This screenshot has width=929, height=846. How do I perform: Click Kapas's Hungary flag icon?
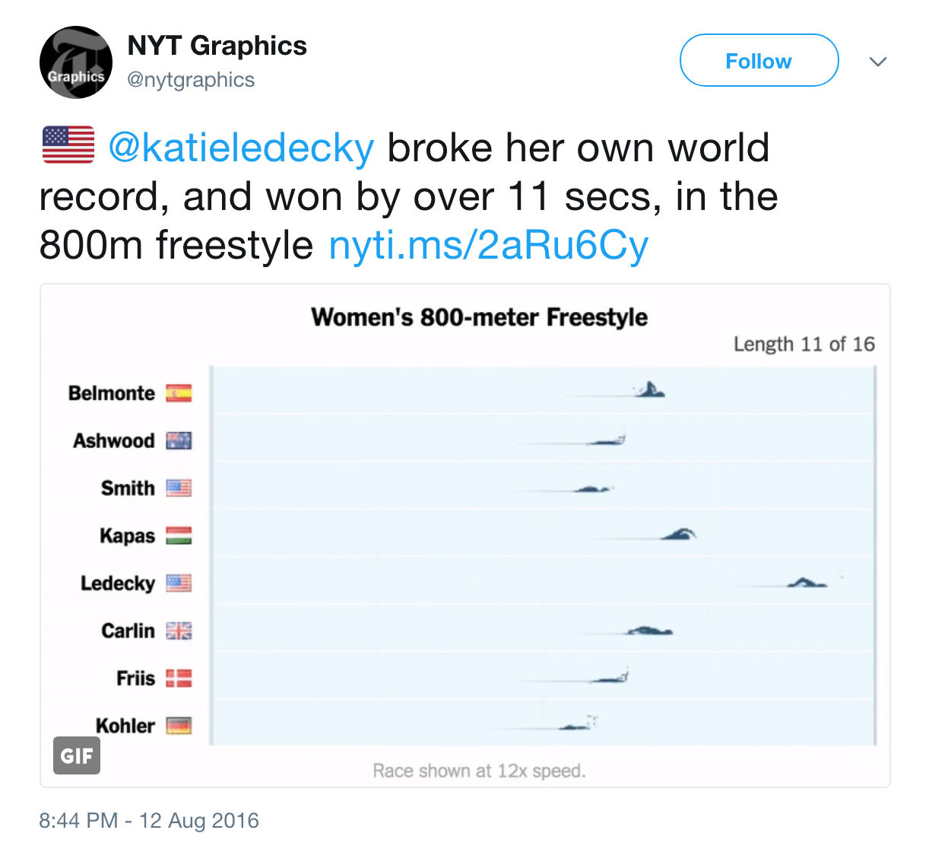click(179, 536)
